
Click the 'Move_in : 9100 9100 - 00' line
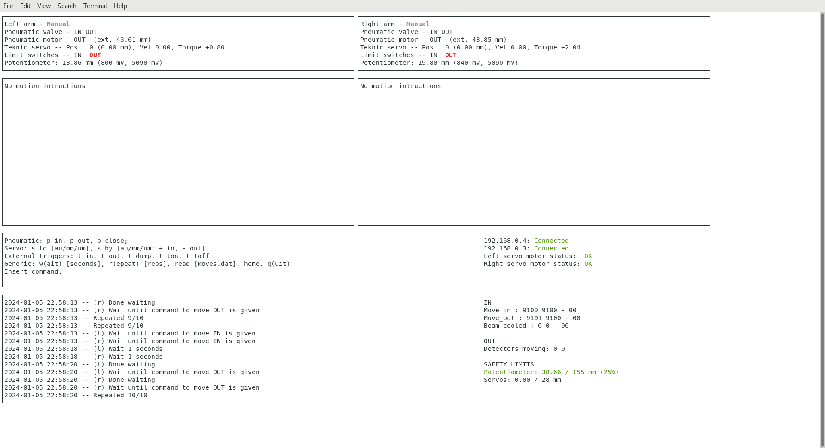[x=530, y=310]
